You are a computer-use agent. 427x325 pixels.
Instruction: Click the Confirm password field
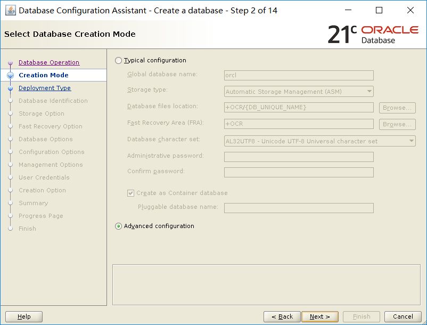299,173
